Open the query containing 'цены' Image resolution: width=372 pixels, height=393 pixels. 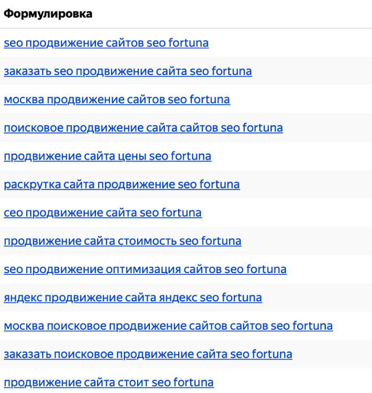pyautogui.click(x=108, y=156)
